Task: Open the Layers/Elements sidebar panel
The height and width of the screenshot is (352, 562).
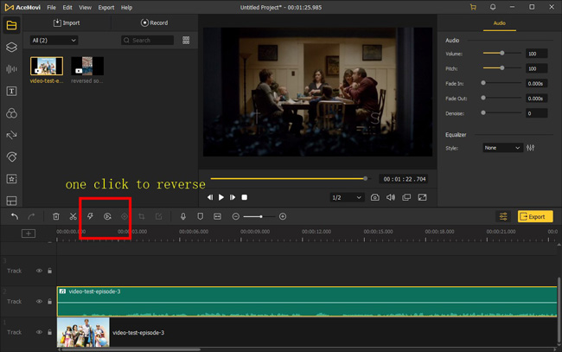Action: click(x=11, y=47)
